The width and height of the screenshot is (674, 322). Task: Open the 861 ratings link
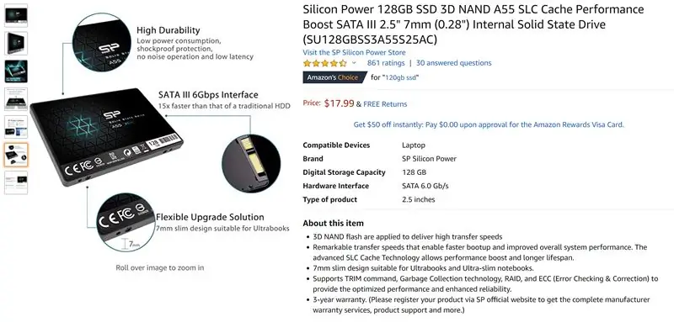pos(386,63)
